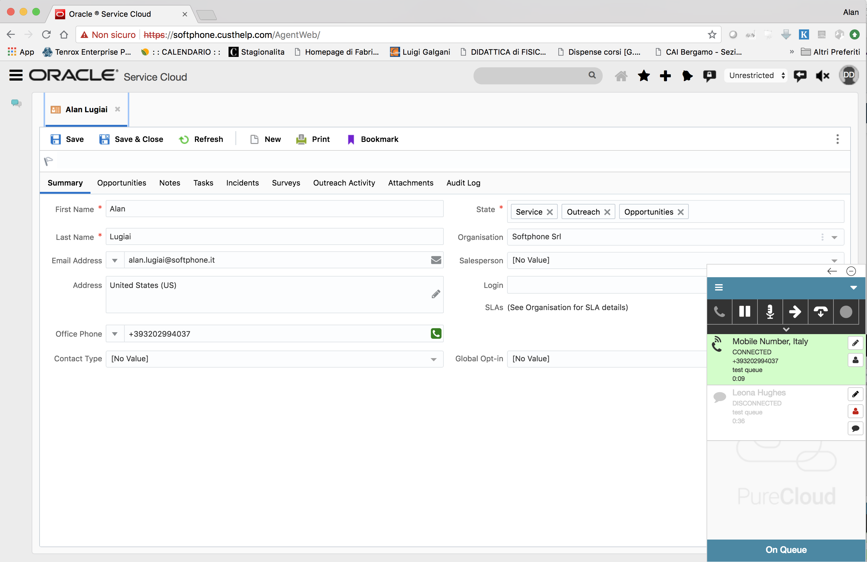
Task: Open the Unrestricted queue dropdown
Action: tap(756, 75)
